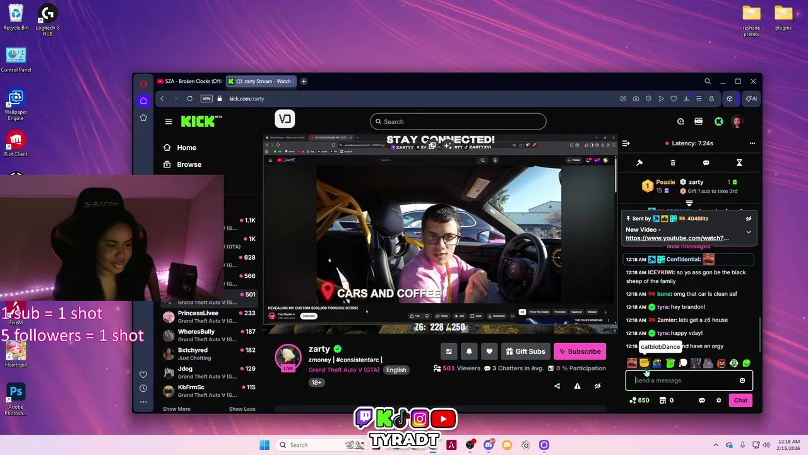Open the PrincessLivee channel in the sidebar

click(x=210, y=317)
